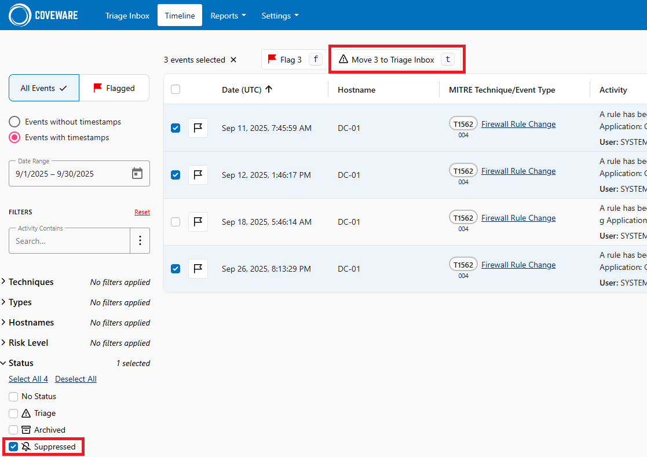The height and width of the screenshot is (457, 647).
Task: Flag the Sep 26 event row
Action: [x=198, y=269]
